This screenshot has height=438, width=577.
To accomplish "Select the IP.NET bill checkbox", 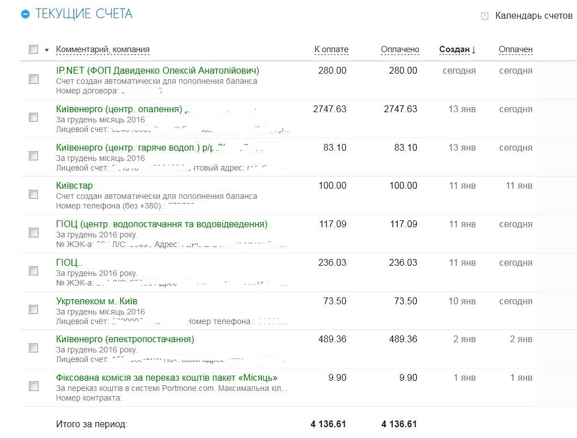I will click(x=33, y=79).
